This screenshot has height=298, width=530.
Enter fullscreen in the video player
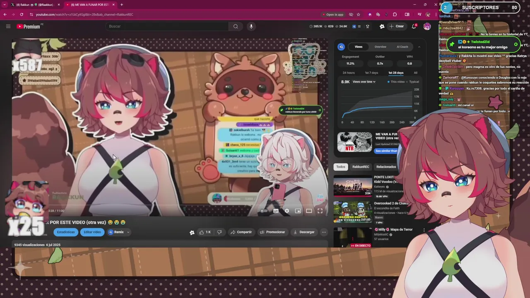[x=320, y=211]
